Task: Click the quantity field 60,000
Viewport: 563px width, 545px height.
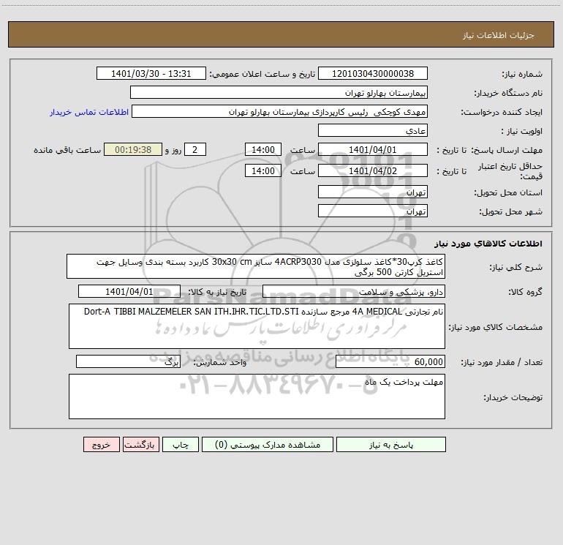Action: (390, 362)
